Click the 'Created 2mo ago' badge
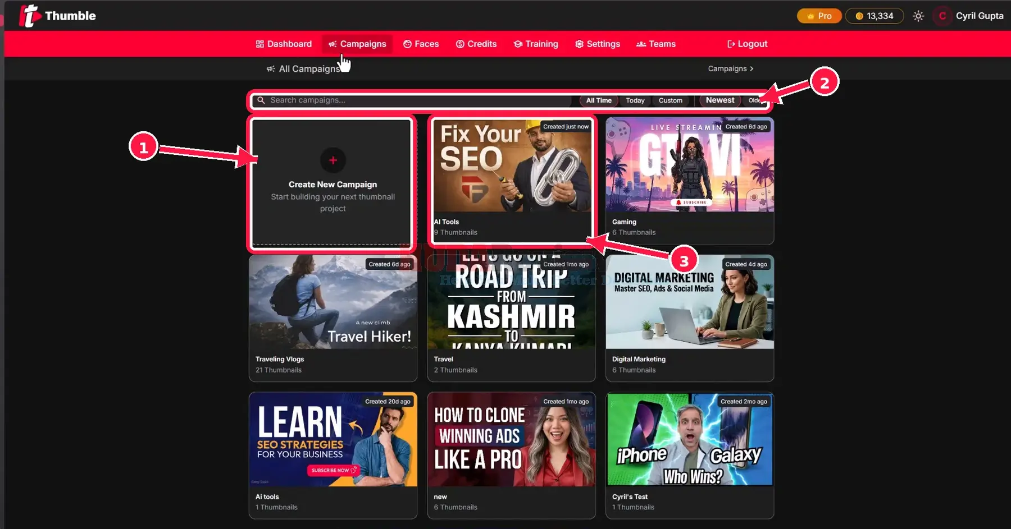 pos(744,402)
